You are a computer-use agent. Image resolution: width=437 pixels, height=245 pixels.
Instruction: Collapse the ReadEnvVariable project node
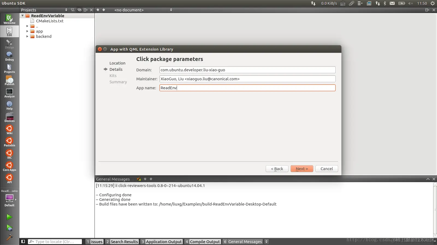point(22,16)
